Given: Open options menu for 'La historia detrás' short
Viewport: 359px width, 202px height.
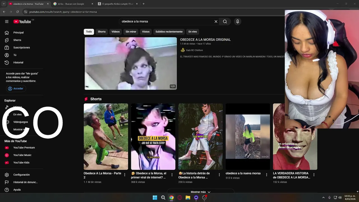Looking at the screenshot, I should pos(219,175).
